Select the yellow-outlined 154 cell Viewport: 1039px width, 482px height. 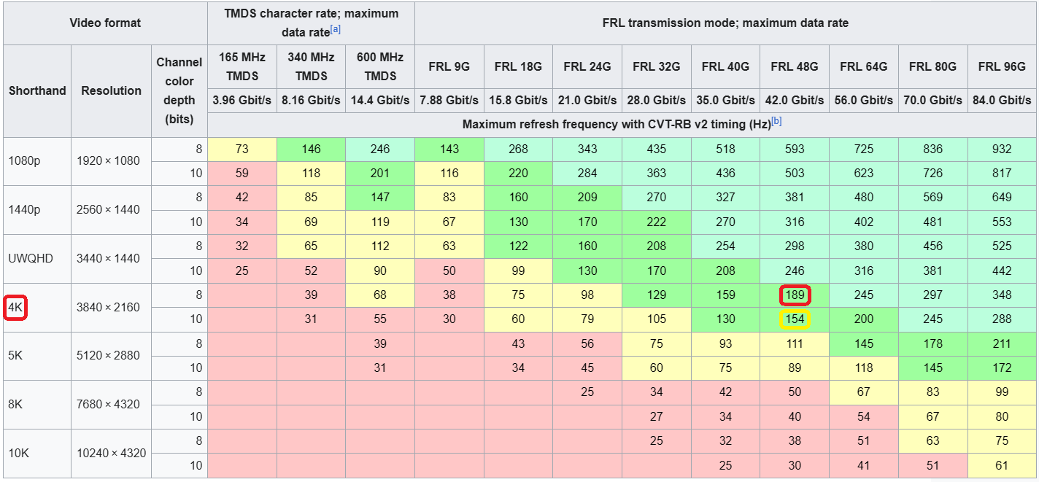click(795, 319)
